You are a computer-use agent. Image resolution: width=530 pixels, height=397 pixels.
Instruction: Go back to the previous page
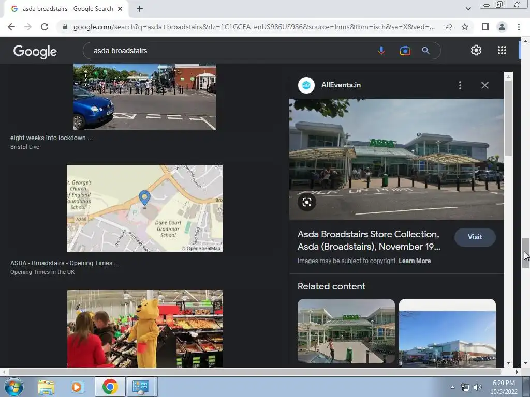click(x=11, y=27)
